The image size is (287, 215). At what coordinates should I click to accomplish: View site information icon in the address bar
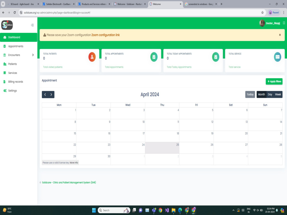(21, 13)
